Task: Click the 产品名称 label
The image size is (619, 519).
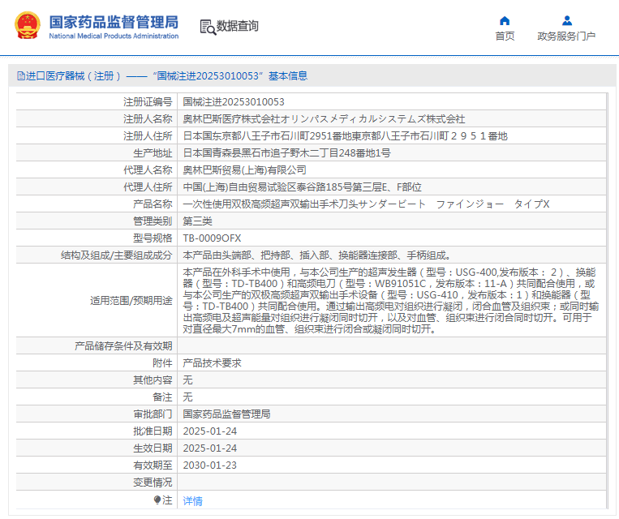Action: click(153, 204)
